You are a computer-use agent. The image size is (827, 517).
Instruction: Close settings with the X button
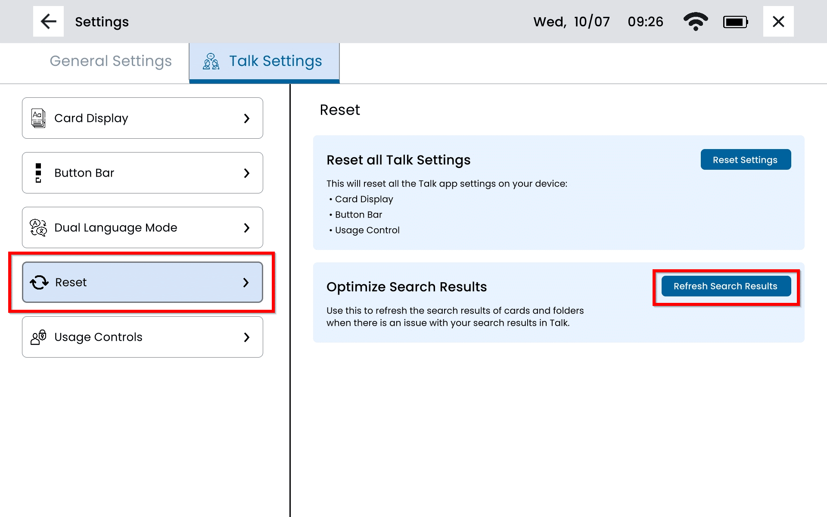[778, 22]
